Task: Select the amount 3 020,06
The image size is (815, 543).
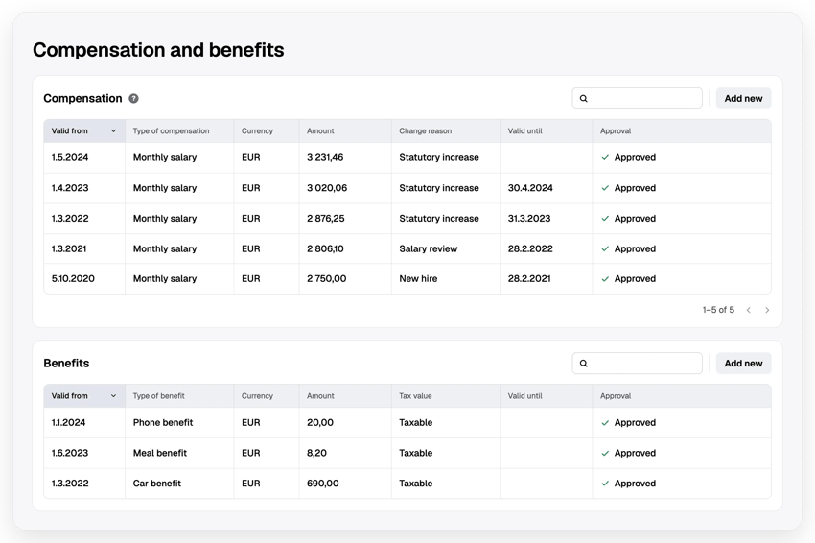Action: [327, 188]
